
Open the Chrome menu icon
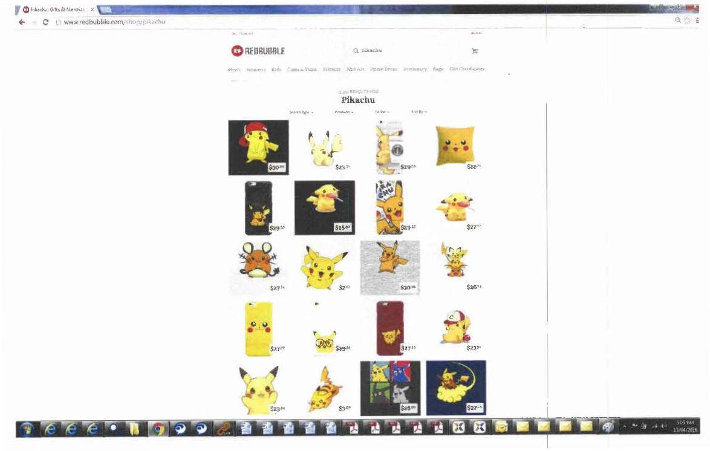[698, 21]
